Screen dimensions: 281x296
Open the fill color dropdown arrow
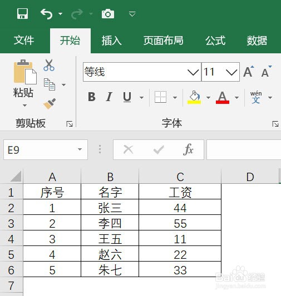(209, 98)
